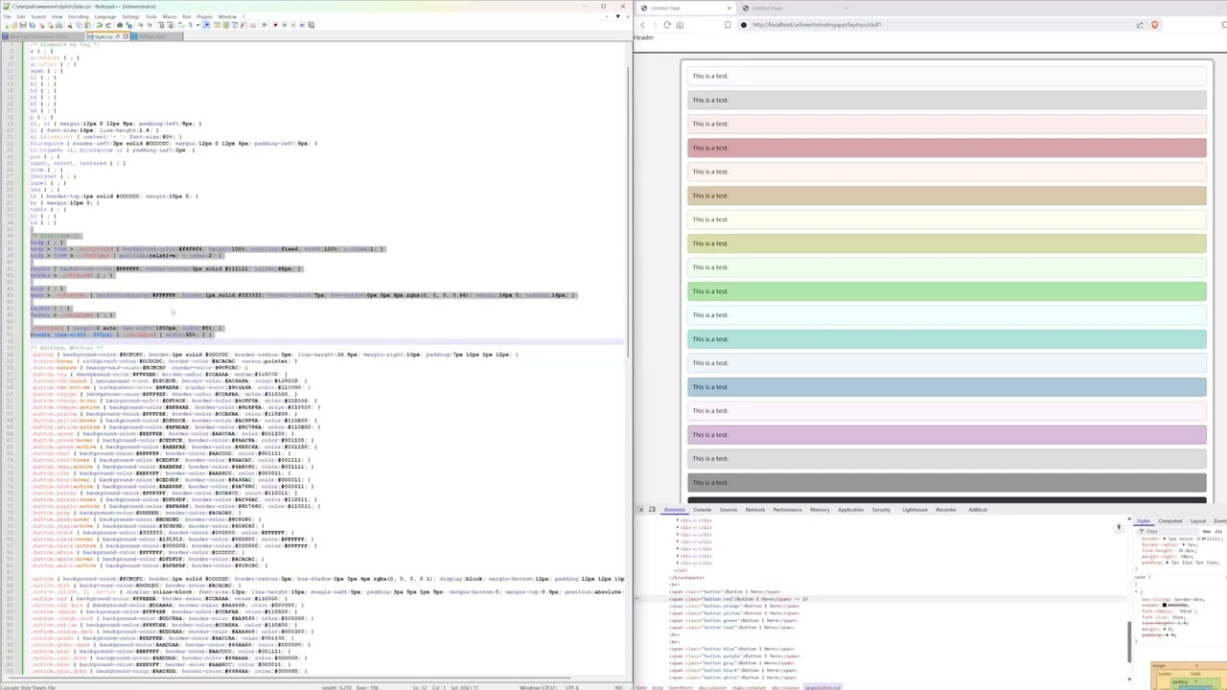Open the Lighthouse tab in DevTools
Screen dimensions: 1227x690
coord(914,510)
